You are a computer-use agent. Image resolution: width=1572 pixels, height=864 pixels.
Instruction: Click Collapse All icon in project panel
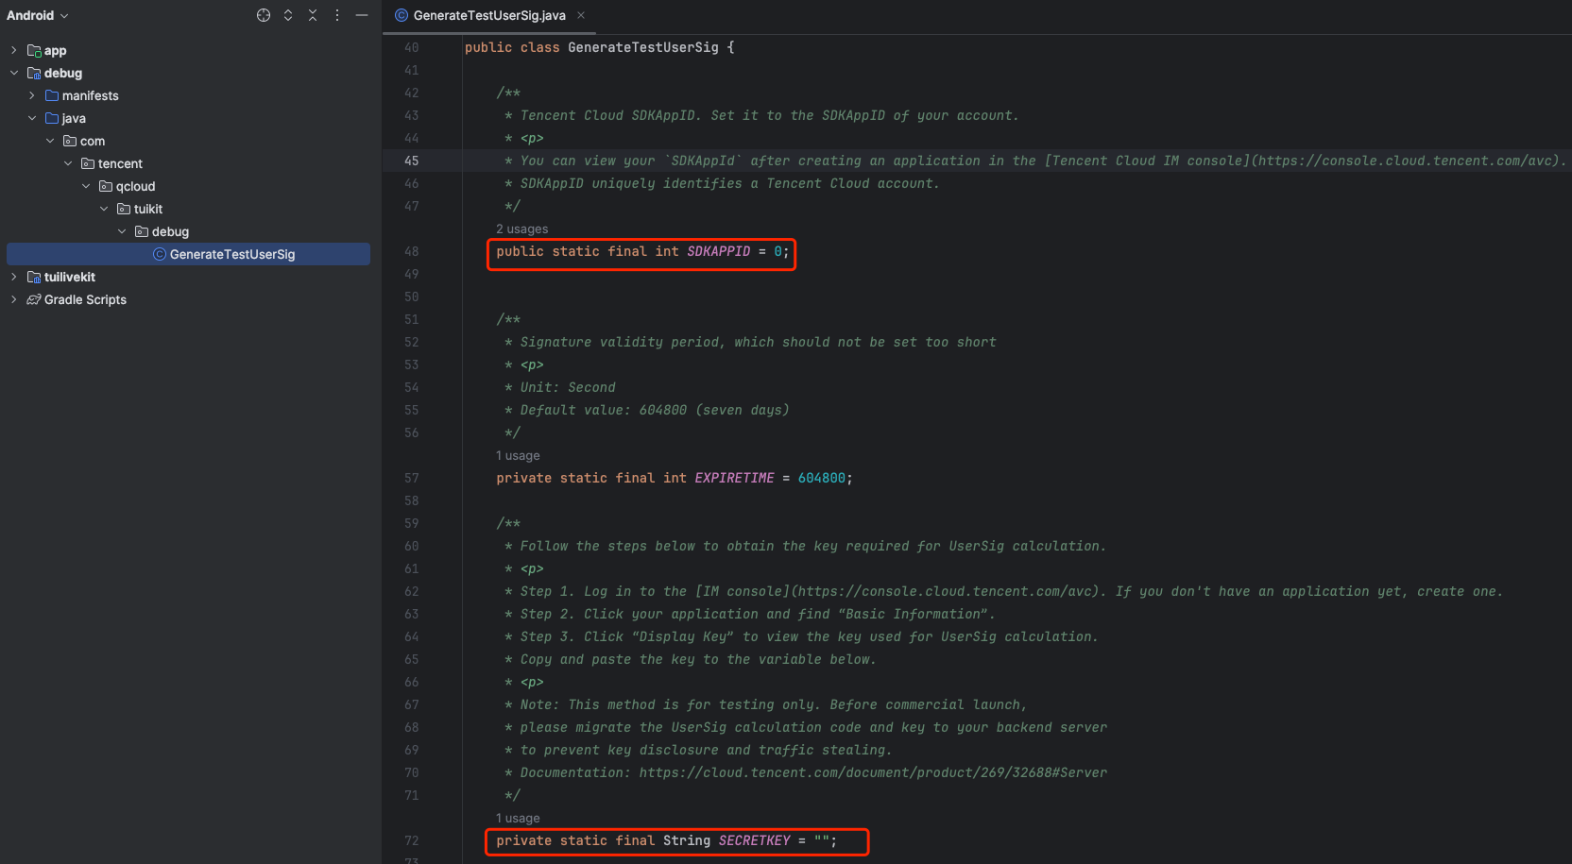tap(313, 15)
